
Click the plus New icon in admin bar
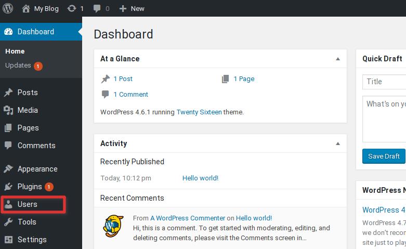(x=123, y=8)
